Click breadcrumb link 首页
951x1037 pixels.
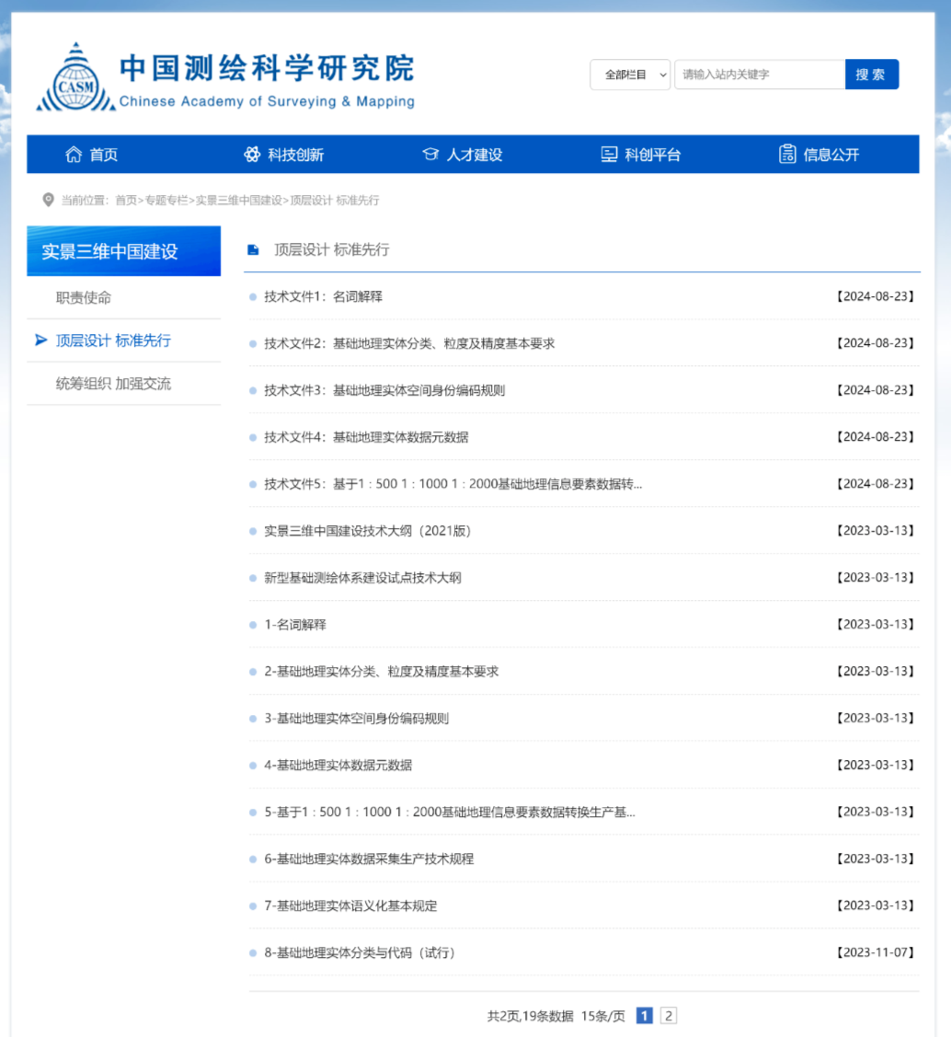click(x=126, y=201)
